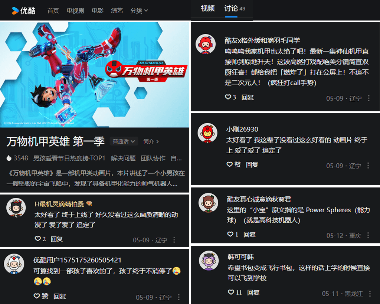Open the 普通话 language dropdown
The image size is (380, 304).
[x=124, y=141]
